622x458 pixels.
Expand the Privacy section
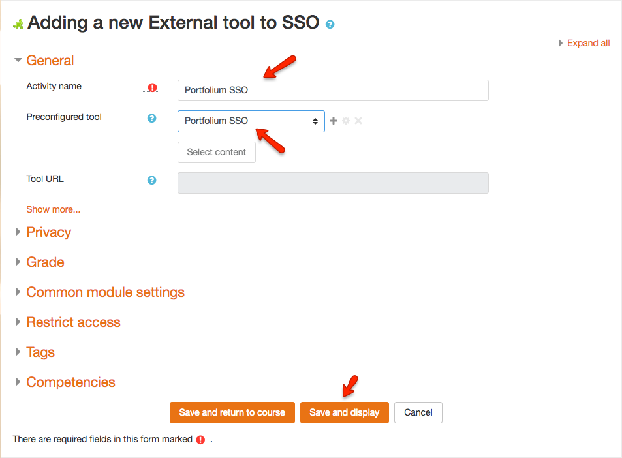(x=49, y=232)
